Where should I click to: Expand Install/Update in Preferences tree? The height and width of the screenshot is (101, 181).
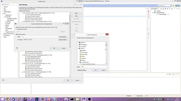tap(3, 12)
